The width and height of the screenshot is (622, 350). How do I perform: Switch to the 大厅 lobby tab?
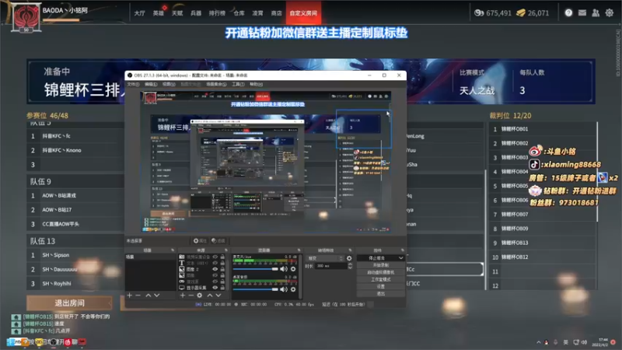(x=140, y=13)
